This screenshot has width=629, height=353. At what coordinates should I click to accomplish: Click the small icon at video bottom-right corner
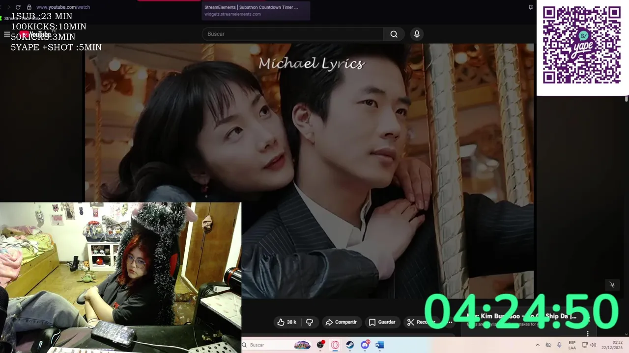[612, 284]
